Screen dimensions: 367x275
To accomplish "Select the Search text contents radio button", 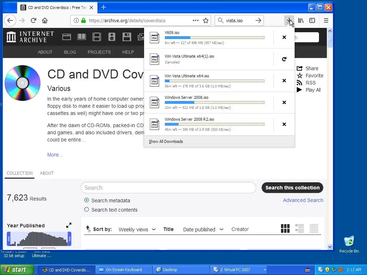I will [x=86, y=209].
